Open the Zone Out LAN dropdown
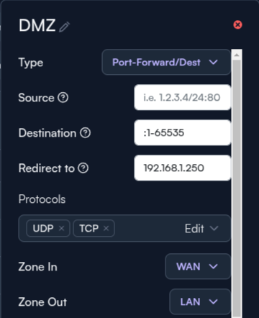The image size is (259, 318). (x=200, y=301)
